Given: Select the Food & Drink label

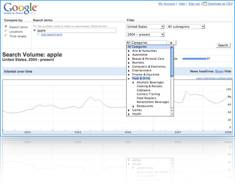Looking at the screenshot, I should point(141,78).
